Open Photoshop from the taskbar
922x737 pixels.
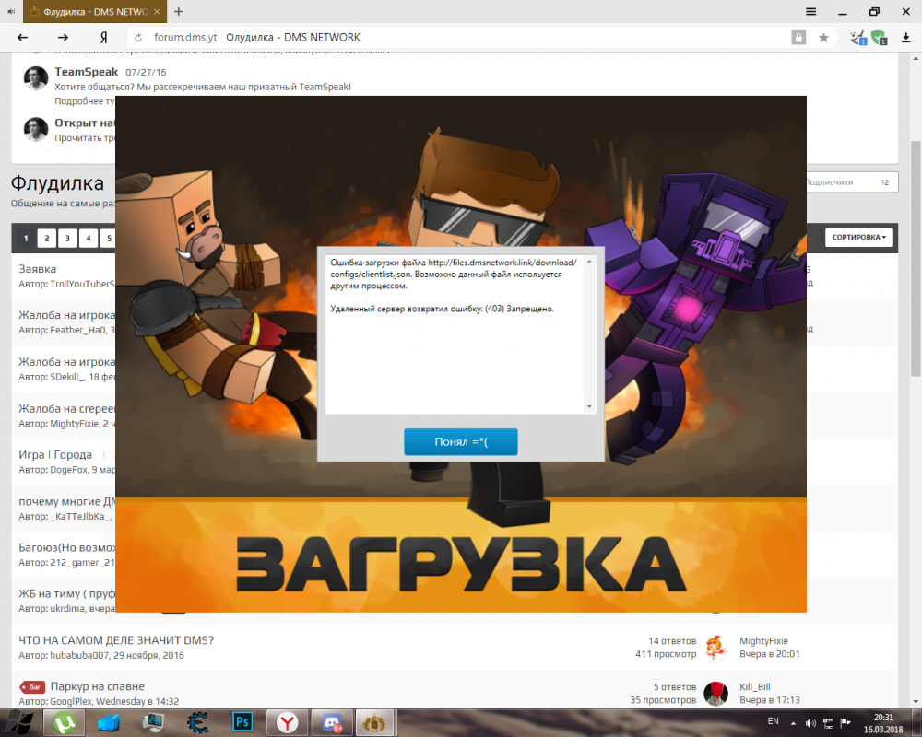(x=242, y=721)
